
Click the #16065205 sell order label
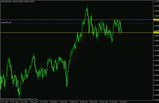click(x=6, y=23)
